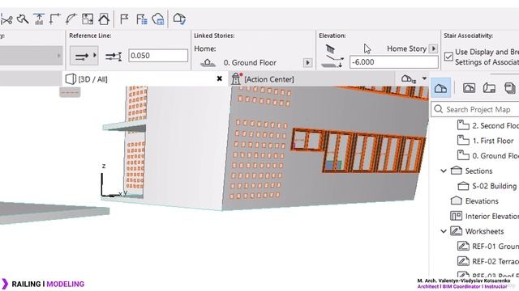Select the Sections folder item

[472, 171]
